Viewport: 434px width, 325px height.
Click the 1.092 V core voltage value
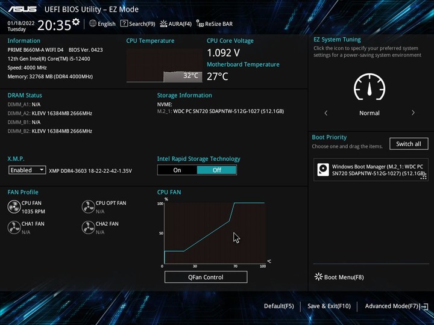[x=224, y=52]
